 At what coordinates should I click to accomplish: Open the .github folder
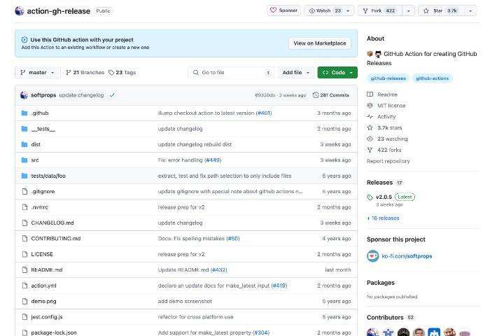[40, 113]
